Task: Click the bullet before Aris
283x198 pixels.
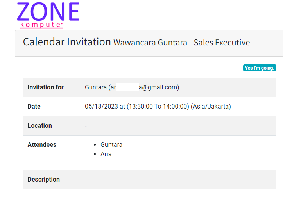Action: pyautogui.click(x=95, y=154)
